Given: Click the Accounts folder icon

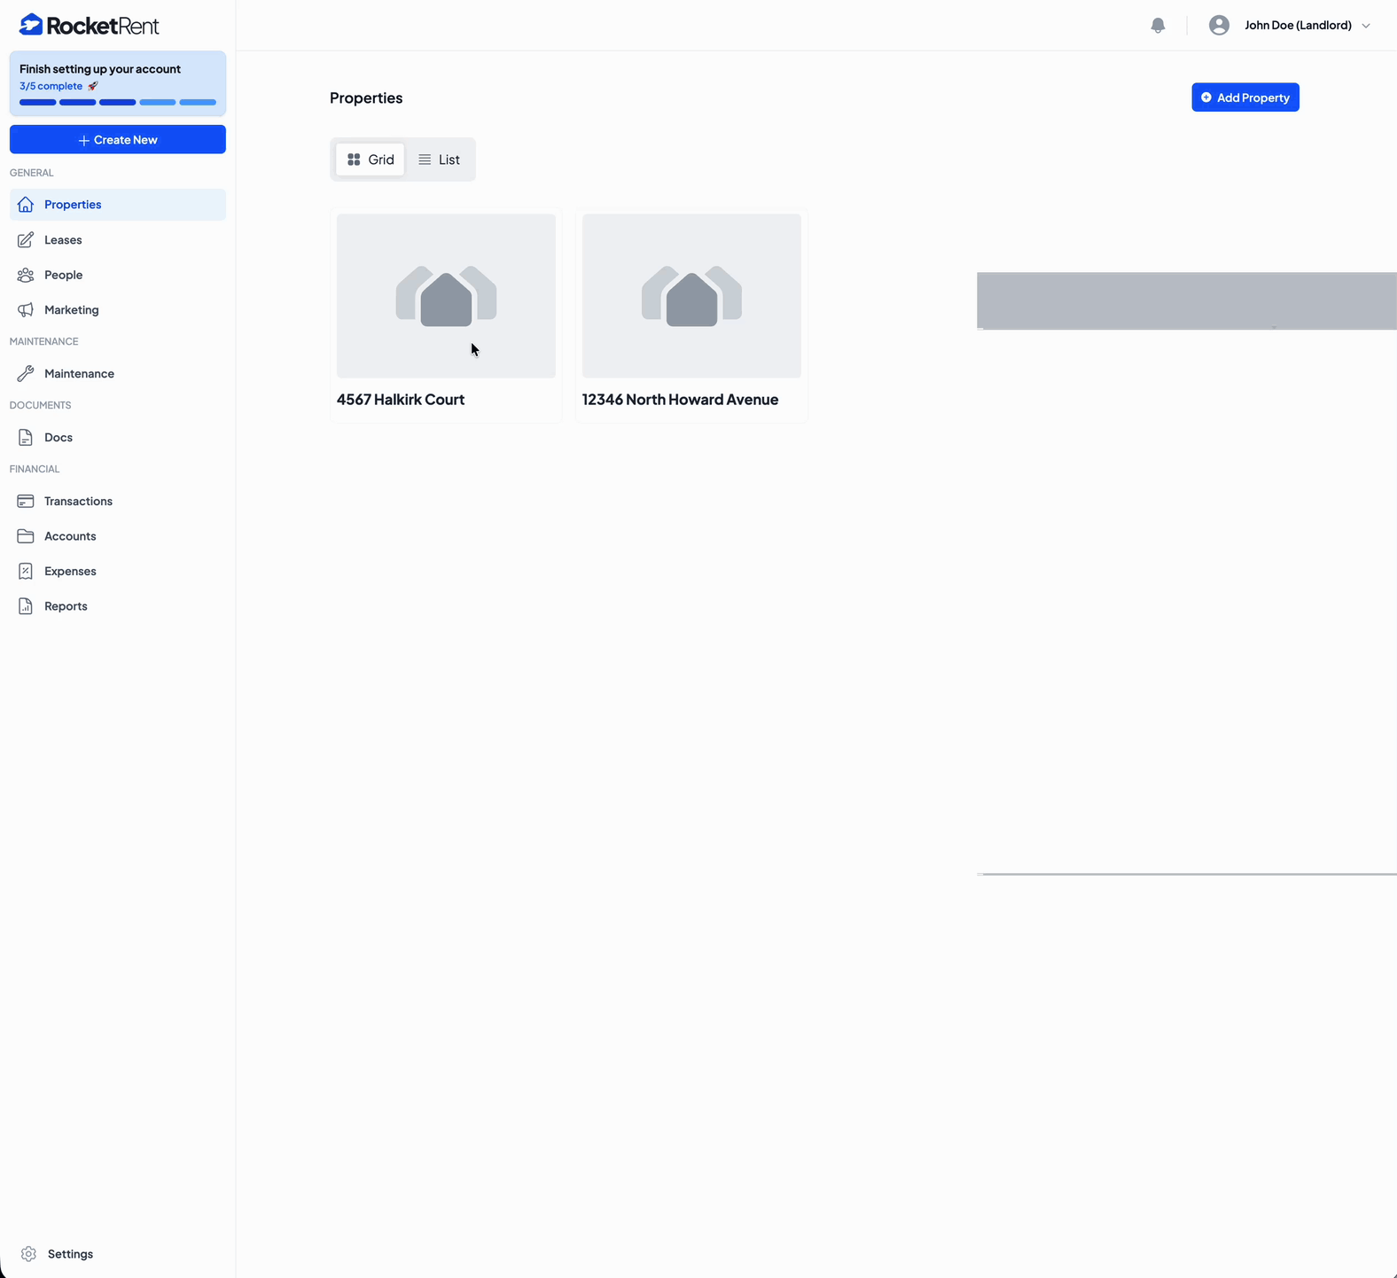Looking at the screenshot, I should tap(26, 536).
